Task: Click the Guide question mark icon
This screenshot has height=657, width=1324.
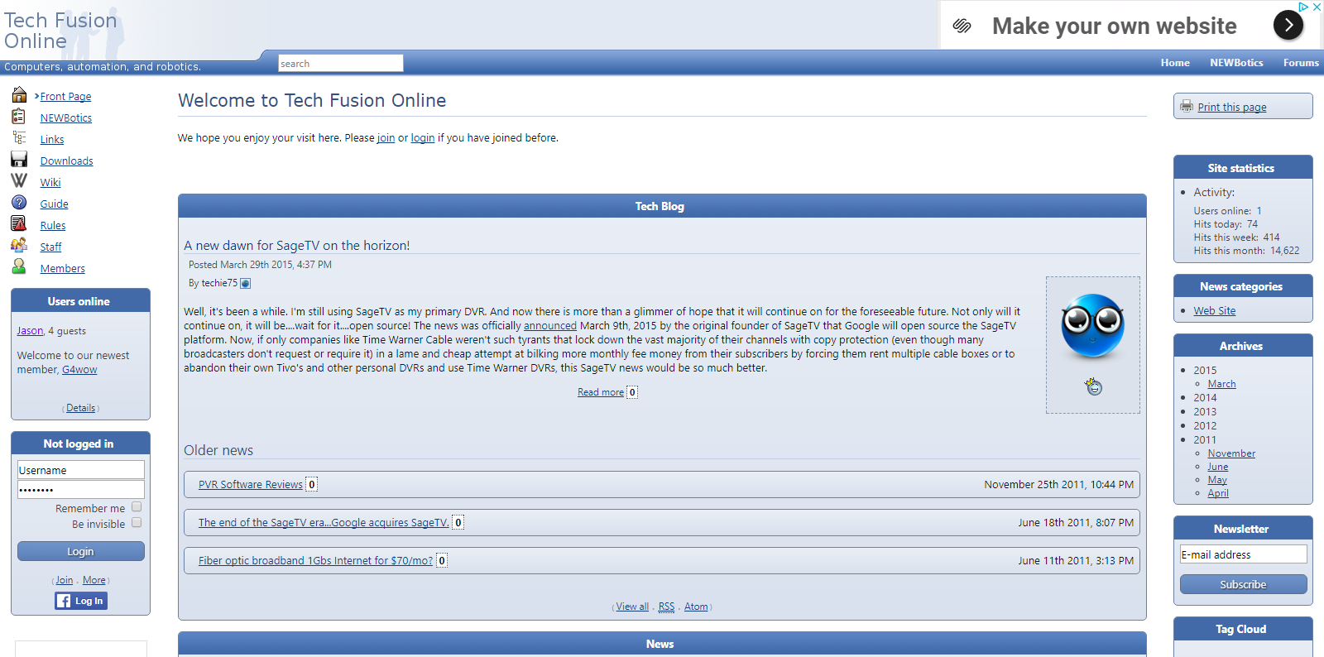Action: click(19, 203)
